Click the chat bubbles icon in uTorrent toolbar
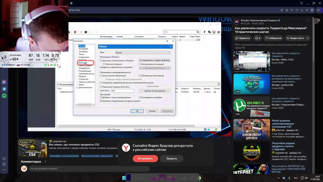Screen dimensions: 323x182 coord(209,32)
